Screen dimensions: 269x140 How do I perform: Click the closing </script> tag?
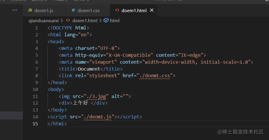point(130,117)
